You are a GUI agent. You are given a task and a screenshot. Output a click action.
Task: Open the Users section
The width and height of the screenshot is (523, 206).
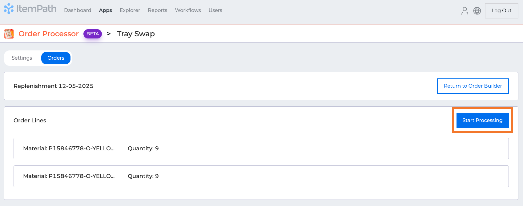215,10
